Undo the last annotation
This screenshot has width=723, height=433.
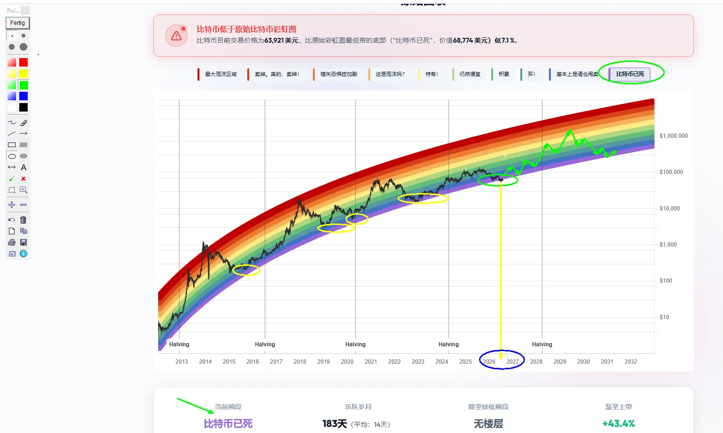coord(12,220)
